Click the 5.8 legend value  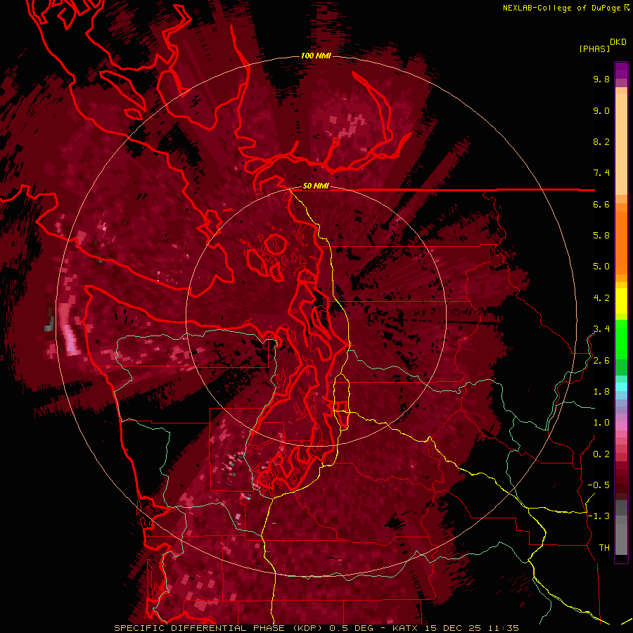click(601, 236)
